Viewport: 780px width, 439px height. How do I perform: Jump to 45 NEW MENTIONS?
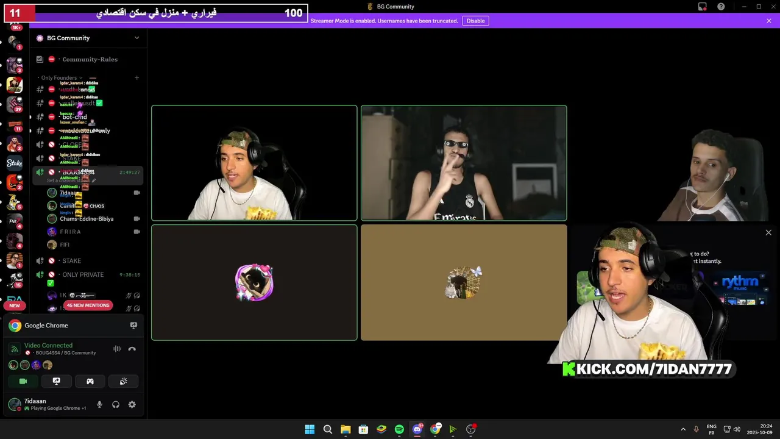click(x=88, y=305)
